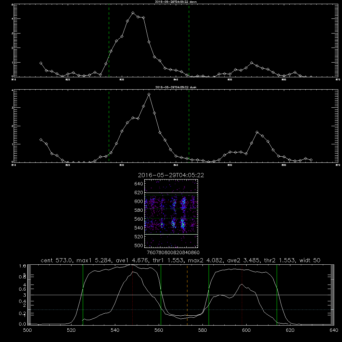Click the '830' x-axis label of the dawn plot
The height and width of the screenshot is (342, 342).
click(x=122, y=80)
